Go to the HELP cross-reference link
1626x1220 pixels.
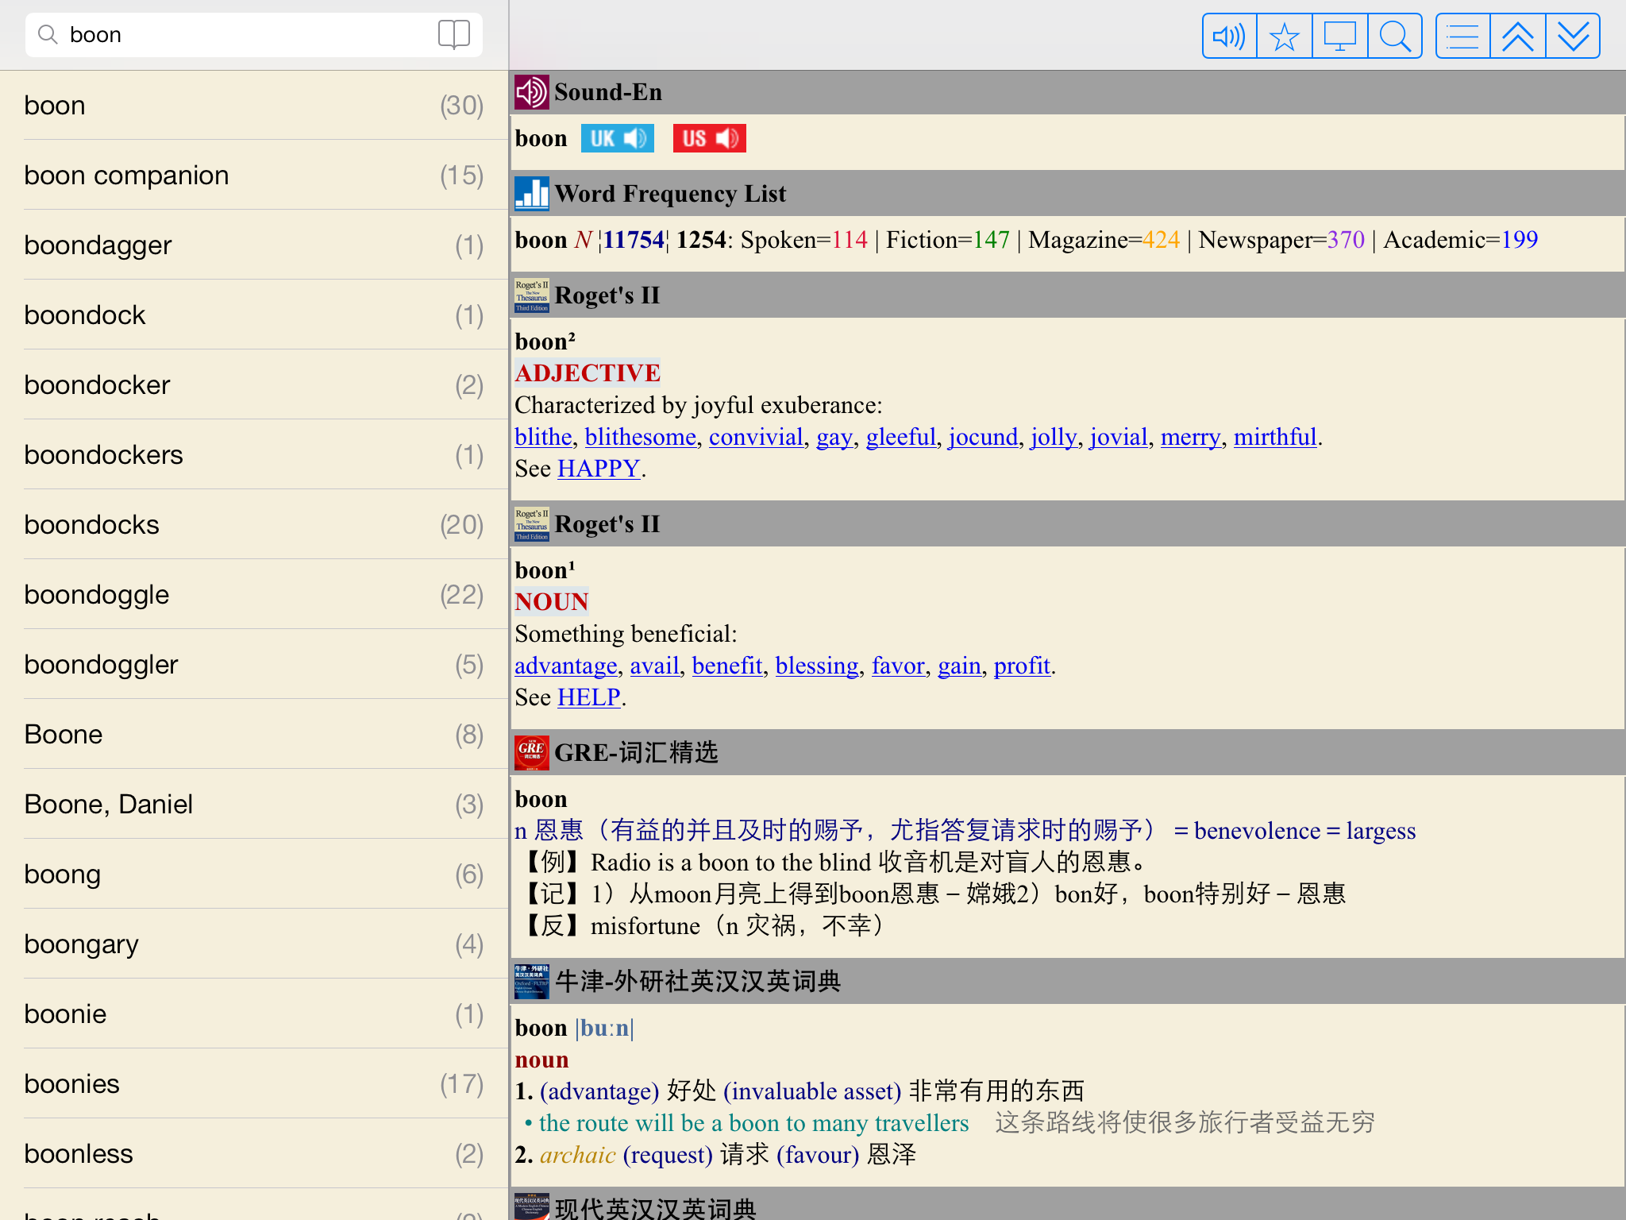[589, 697]
